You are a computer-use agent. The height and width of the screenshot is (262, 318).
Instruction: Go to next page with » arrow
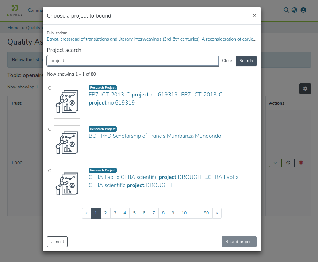coord(217,213)
